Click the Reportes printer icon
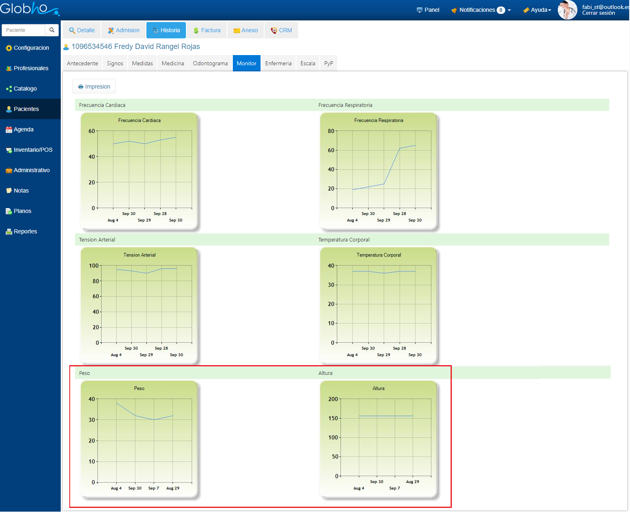This screenshot has height=512, width=630. (x=9, y=232)
